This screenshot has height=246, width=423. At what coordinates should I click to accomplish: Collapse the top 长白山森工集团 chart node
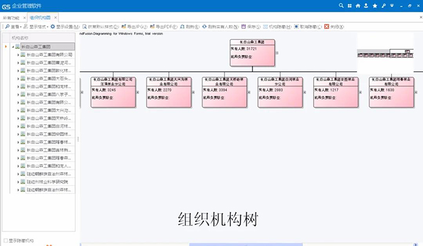[x=276, y=52]
